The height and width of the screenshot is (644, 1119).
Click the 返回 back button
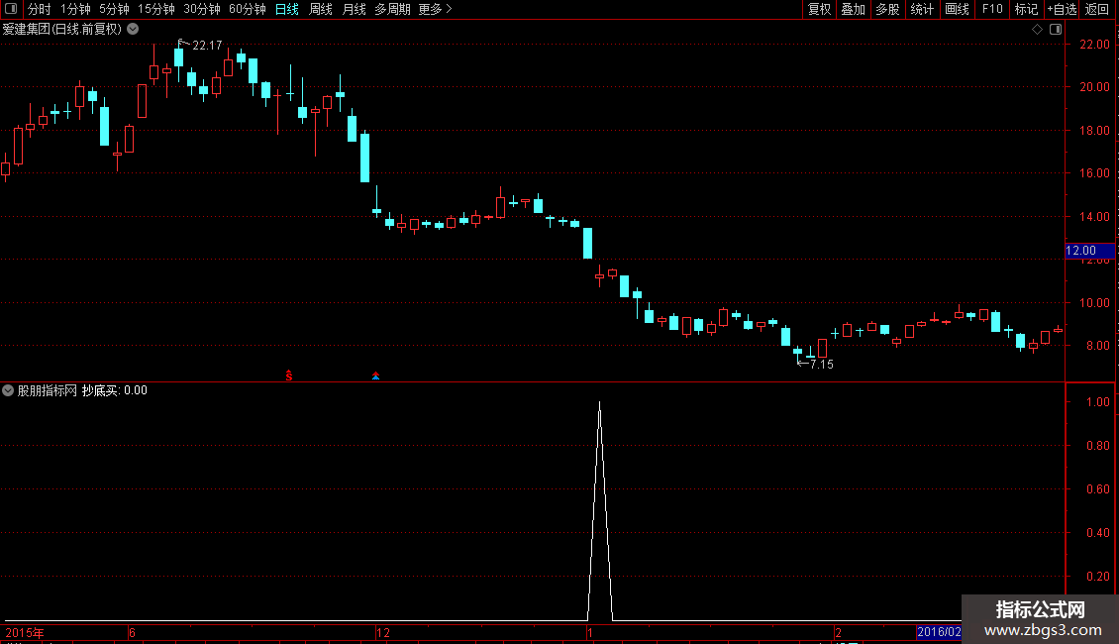pyautogui.click(x=1097, y=9)
